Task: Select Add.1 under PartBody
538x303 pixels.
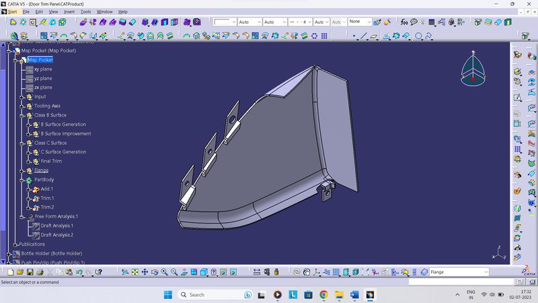Action: point(46,189)
